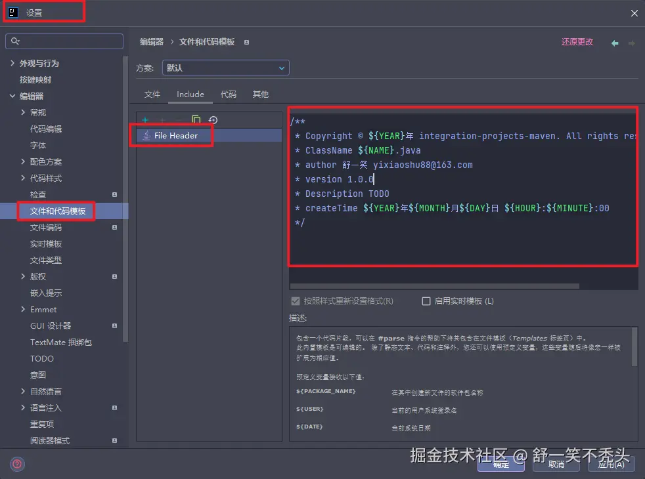Collapse the 编辑器 section
The image size is (645, 479).
(13, 96)
